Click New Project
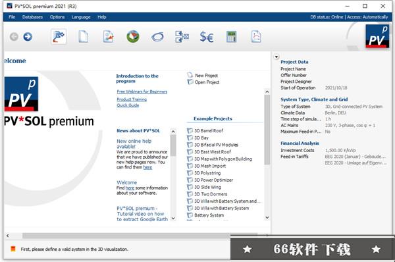 click(x=206, y=75)
